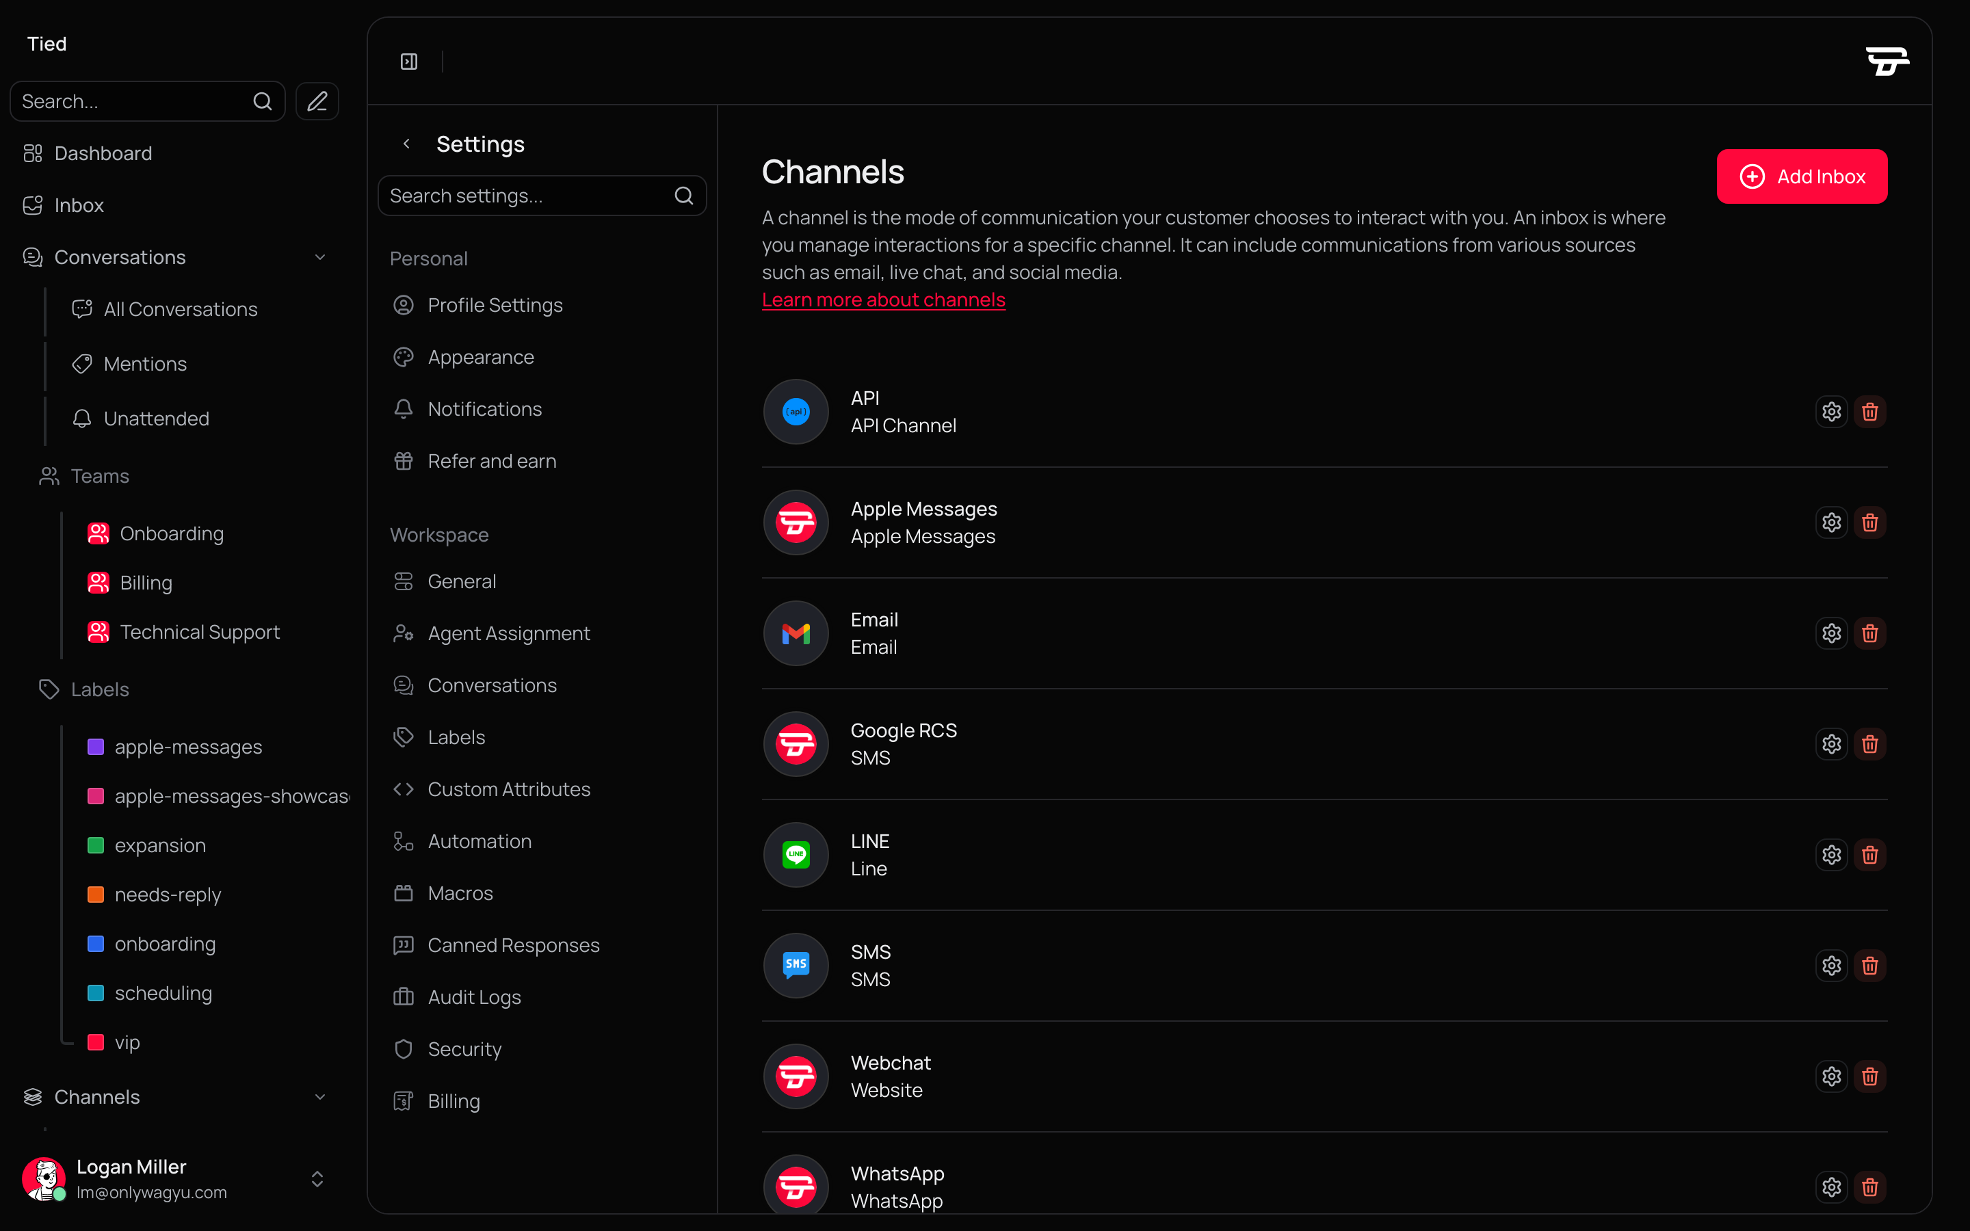Delete the Google RCS inbox
Viewport: 1970px width, 1231px height.
(x=1870, y=744)
